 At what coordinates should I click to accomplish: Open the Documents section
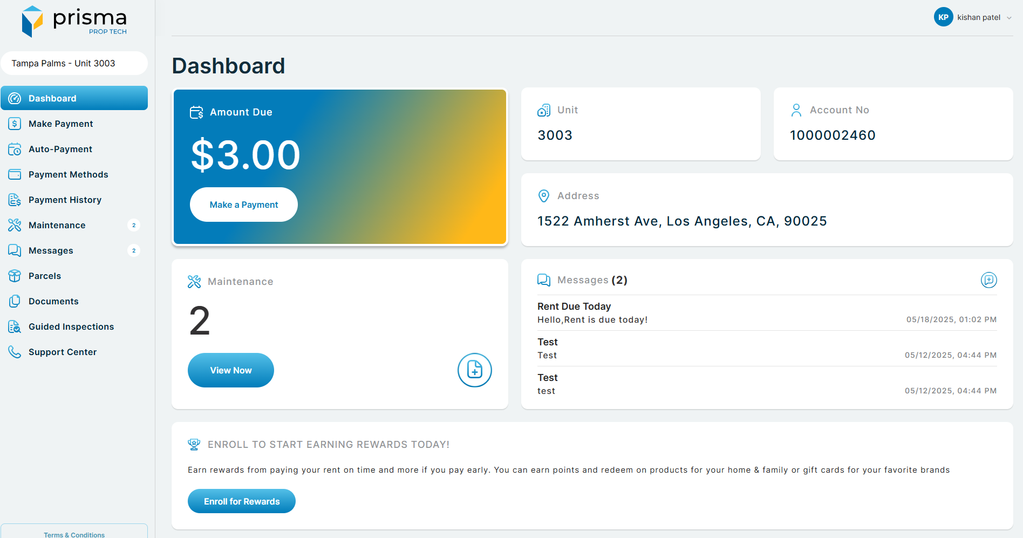[x=53, y=301]
